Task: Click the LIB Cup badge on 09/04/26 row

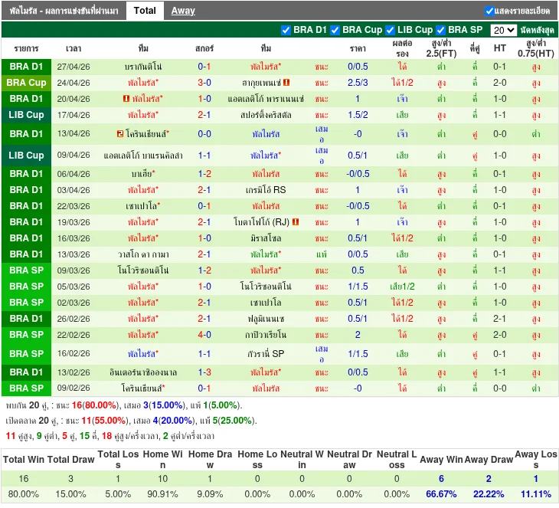Action: [x=27, y=156]
